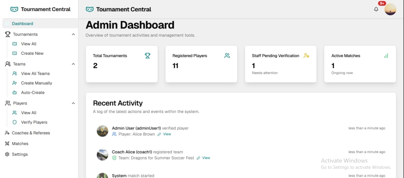Open the Staff Pending Verification card
The height and width of the screenshot is (178, 404).
pos(281,64)
